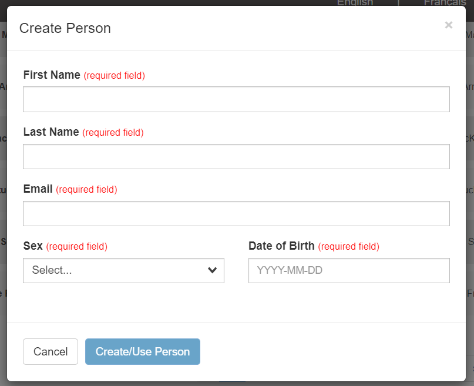
Task: Click the Create Person dialog title
Action: [x=65, y=28]
